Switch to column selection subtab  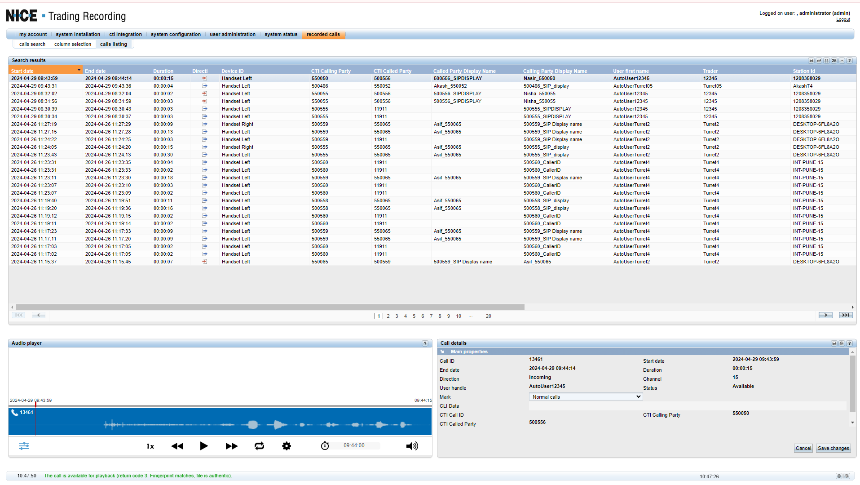[73, 44]
